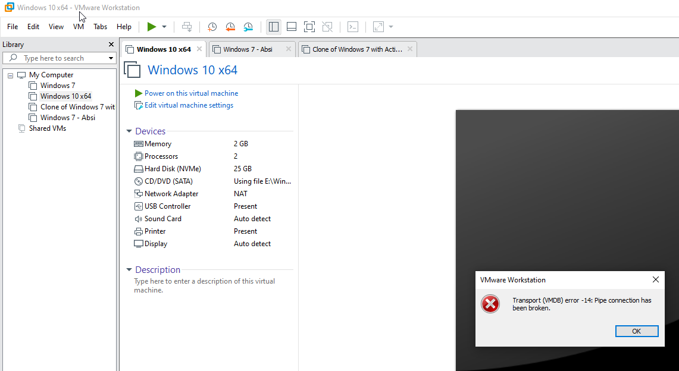Click the Printer device icon
Image resolution: width=679 pixels, height=371 pixels.
[139, 231]
